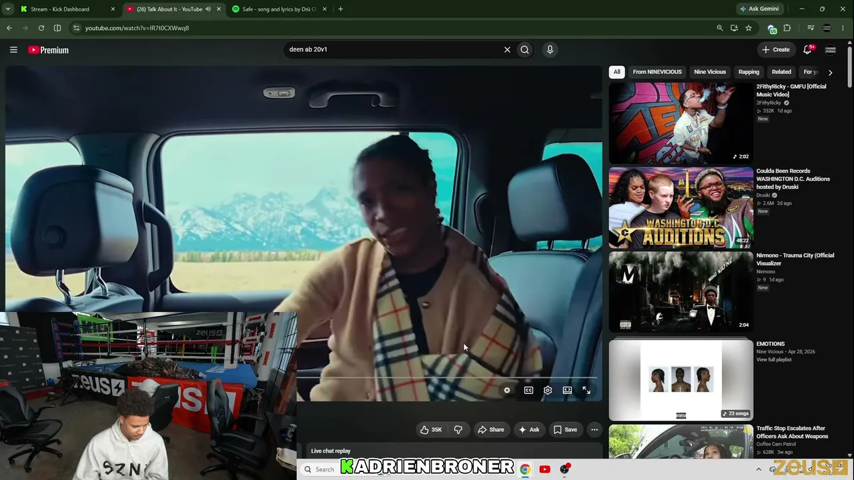The width and height of the screenshot is (854, 480).
Task: Toggle Chrome side panel icon
Action: (x=57, y=28)
